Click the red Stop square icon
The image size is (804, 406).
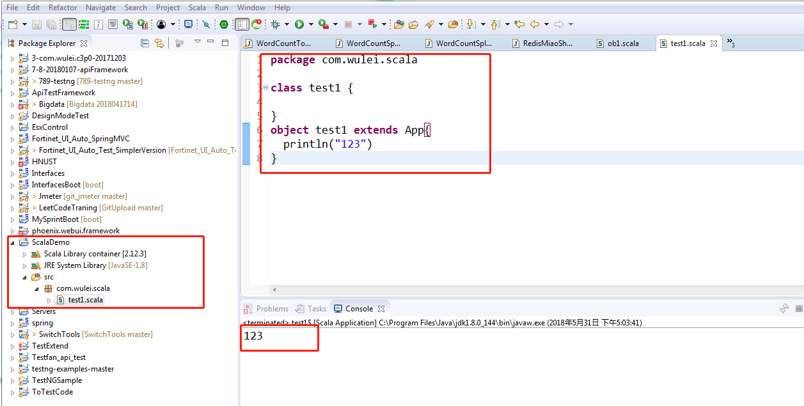(x=349, y=24)
